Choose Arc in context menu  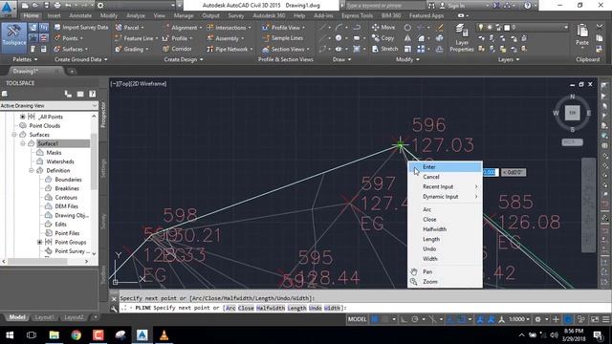445,209
